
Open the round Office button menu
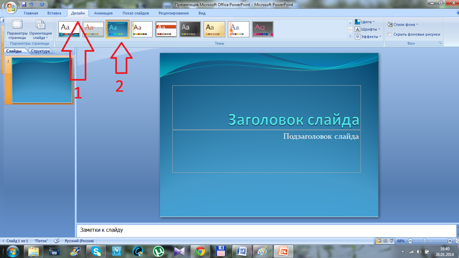click(x=11, y=7)
